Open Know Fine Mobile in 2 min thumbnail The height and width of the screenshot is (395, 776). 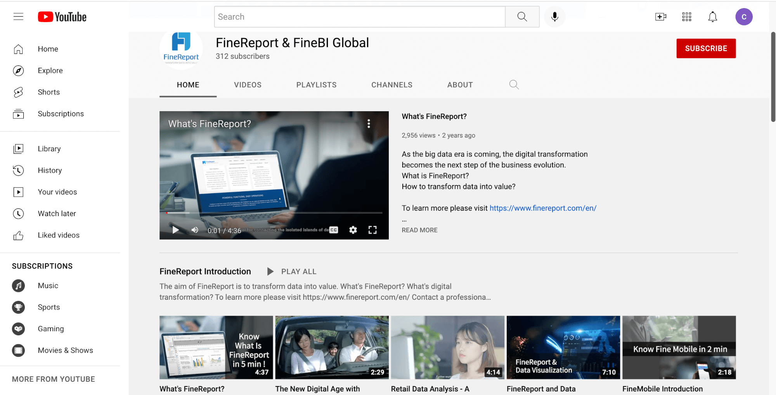coord(679,347)
